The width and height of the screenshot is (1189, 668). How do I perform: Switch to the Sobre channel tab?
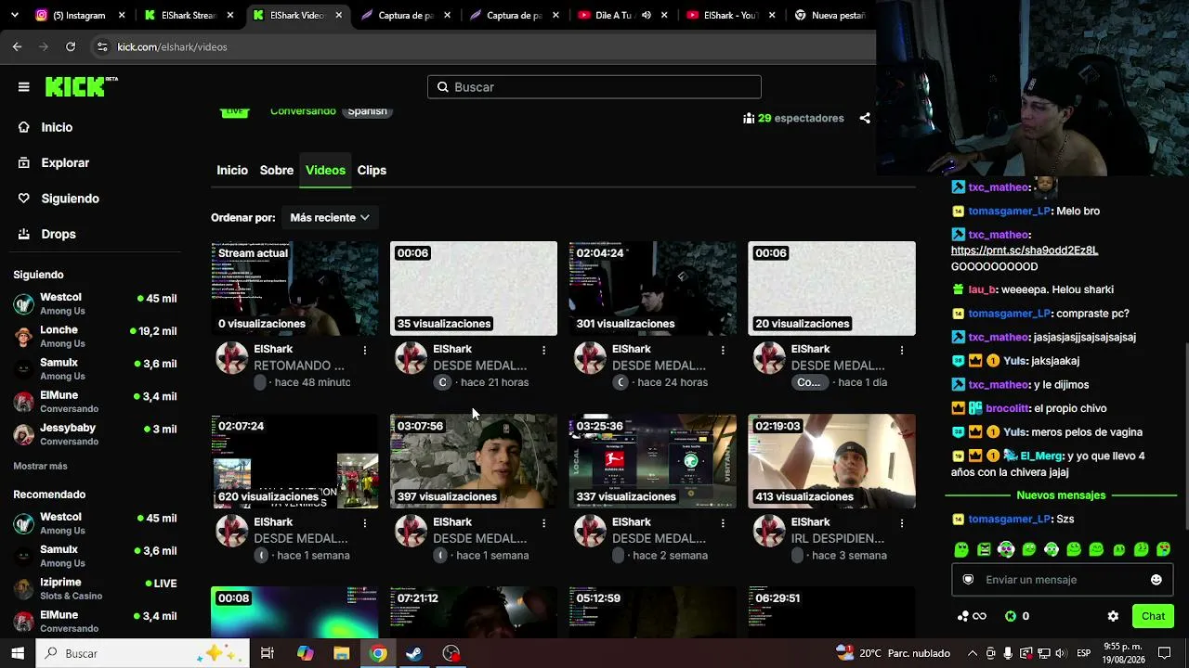277,170
